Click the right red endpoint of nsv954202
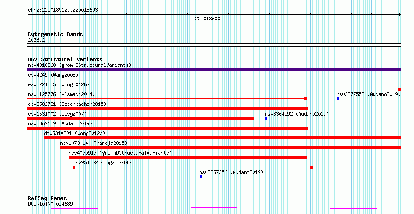Image resolution: width=414 pixels, height=214 pixels. 311,167
